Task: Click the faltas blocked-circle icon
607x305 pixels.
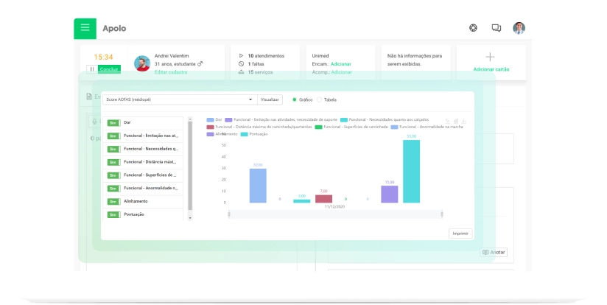Action: pyautogui.click(x=241, y=64)
